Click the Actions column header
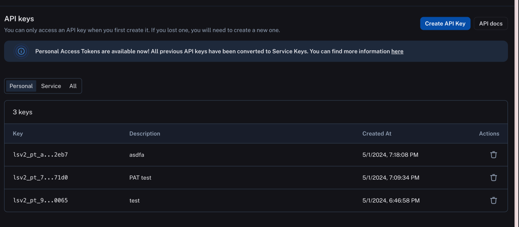The width and height of the screenshot is (519, 227). click(x=489, y=134)
